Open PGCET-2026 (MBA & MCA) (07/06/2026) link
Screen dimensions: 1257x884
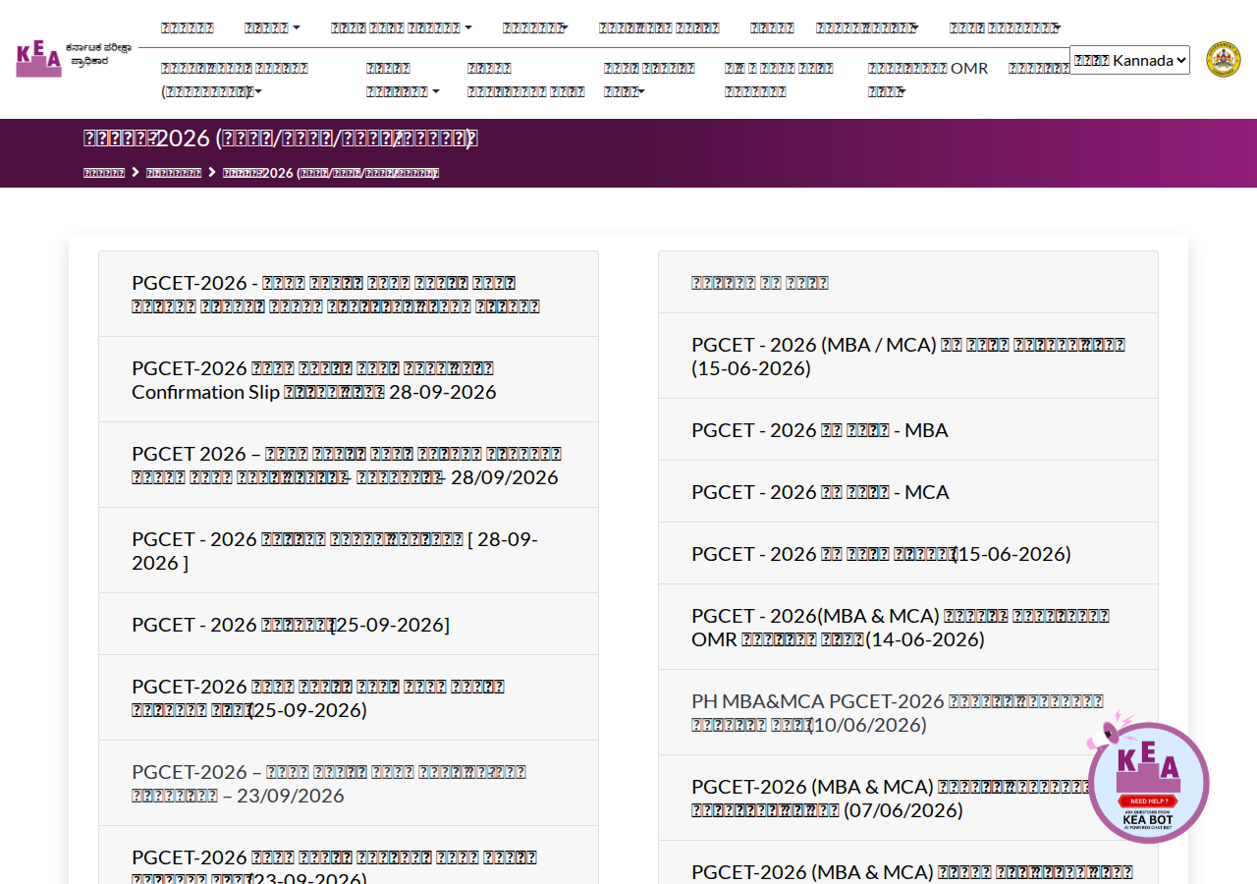[x=908, y=798]
